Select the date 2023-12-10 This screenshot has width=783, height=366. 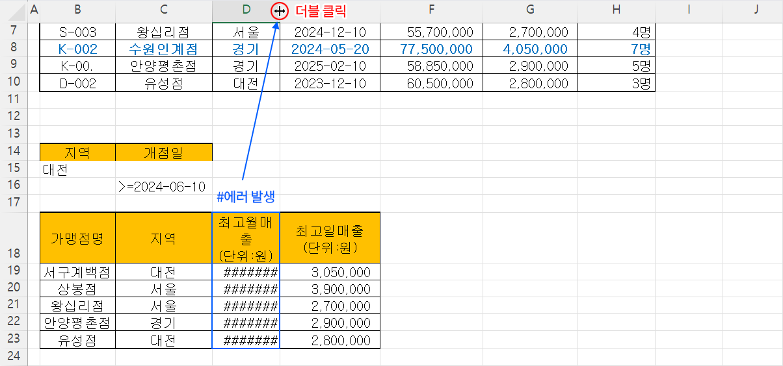(x=330, y=83)
